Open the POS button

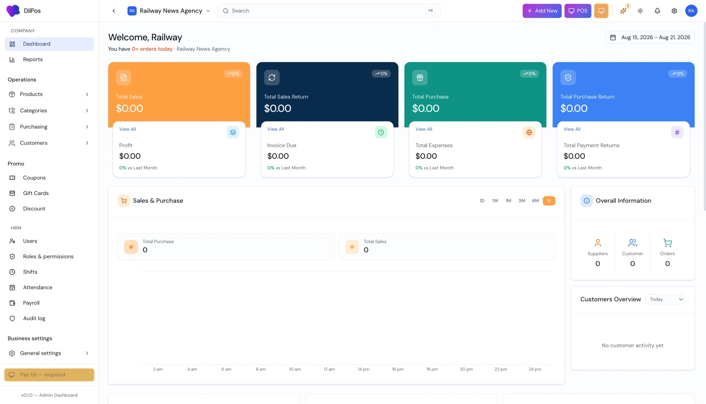(578, 11)
